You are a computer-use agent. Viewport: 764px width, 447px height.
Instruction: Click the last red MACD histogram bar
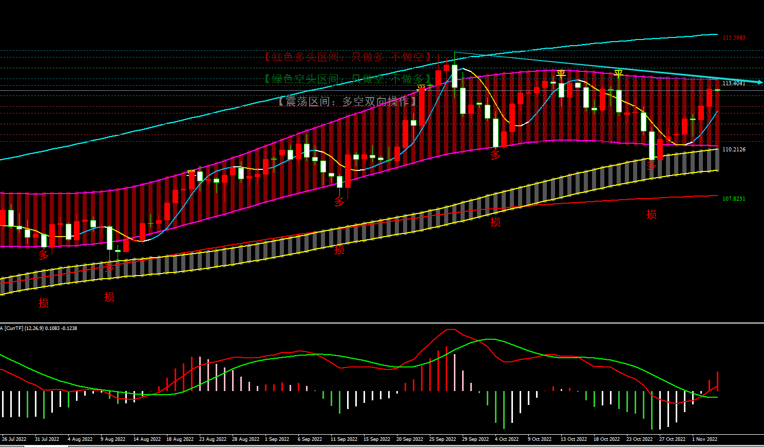pos(717,381)
